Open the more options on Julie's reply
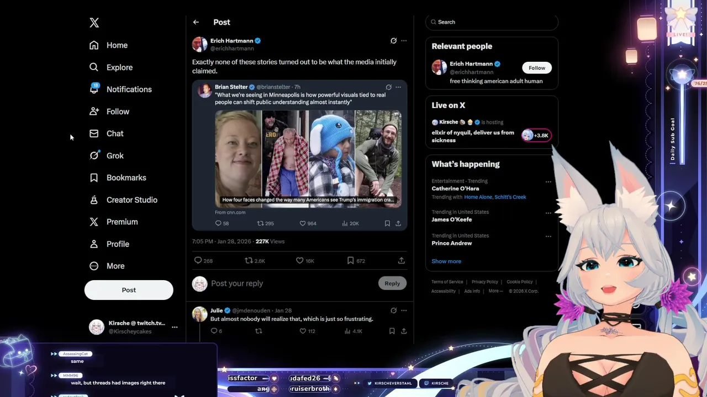Viewport: 707px width, 397px height. click(x=404, y=310)
